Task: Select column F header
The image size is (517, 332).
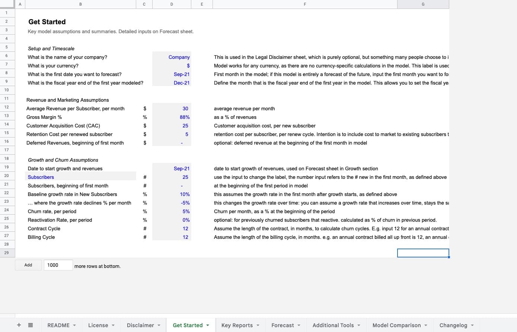Action: click(305, 4)
